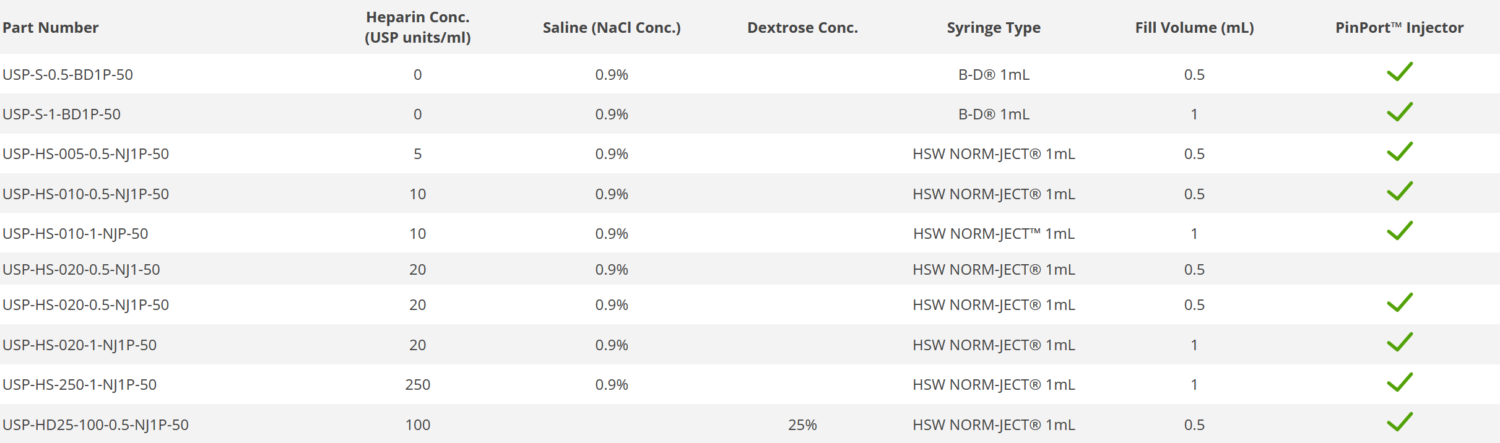Select the PinPort checkmark for USP-HS-010-0.5-NJ1P-50
1500x443 pixels.
pos(1399,192)
